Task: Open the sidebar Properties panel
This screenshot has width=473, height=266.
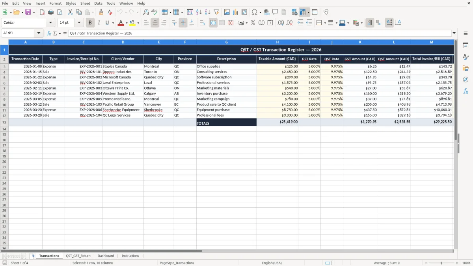Action: click(x=466, y=46)
